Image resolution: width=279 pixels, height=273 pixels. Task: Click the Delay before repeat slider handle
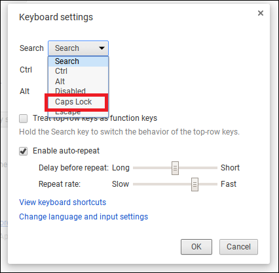[x=175, y=168]
